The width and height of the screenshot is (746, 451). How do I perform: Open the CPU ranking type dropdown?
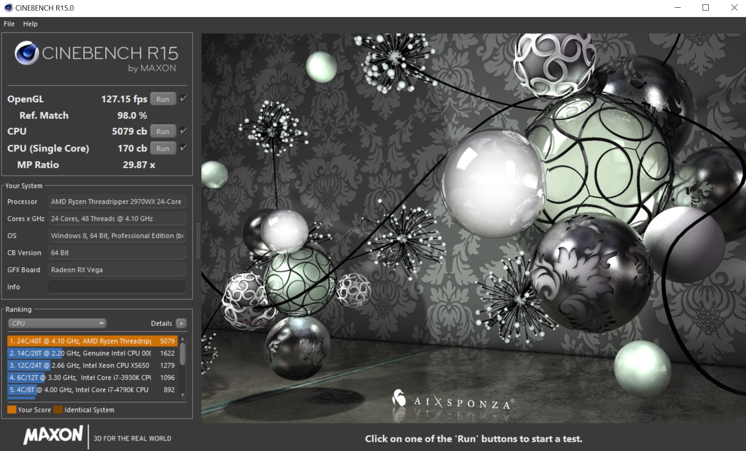(x=57, y=323)
